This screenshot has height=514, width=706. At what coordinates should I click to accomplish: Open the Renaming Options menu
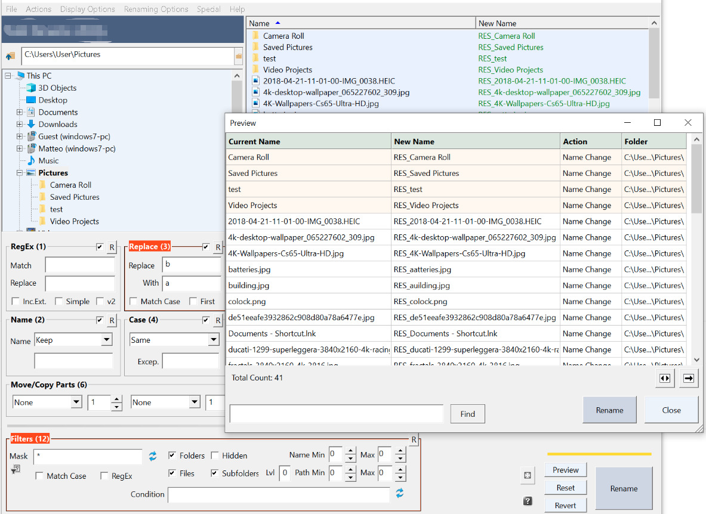click(156, 9)
